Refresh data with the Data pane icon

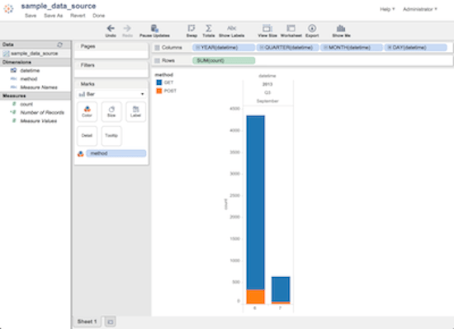pyautogui.click(x=60, y=45)
